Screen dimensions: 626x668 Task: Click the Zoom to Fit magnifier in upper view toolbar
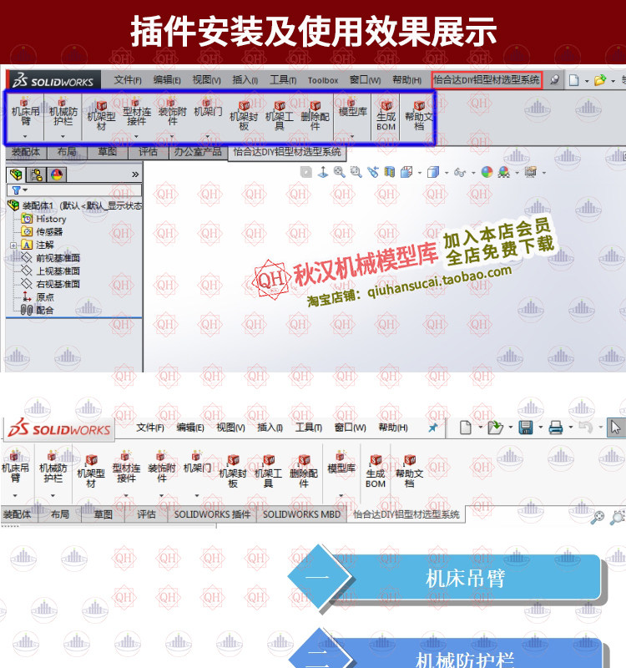(340, 172)
